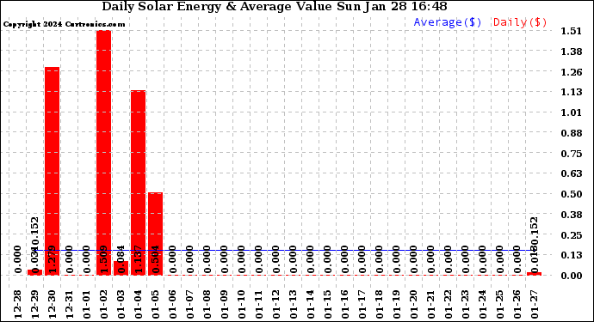Click the Daily($) legend label
The image size is (594, 322).
[520, 22]
